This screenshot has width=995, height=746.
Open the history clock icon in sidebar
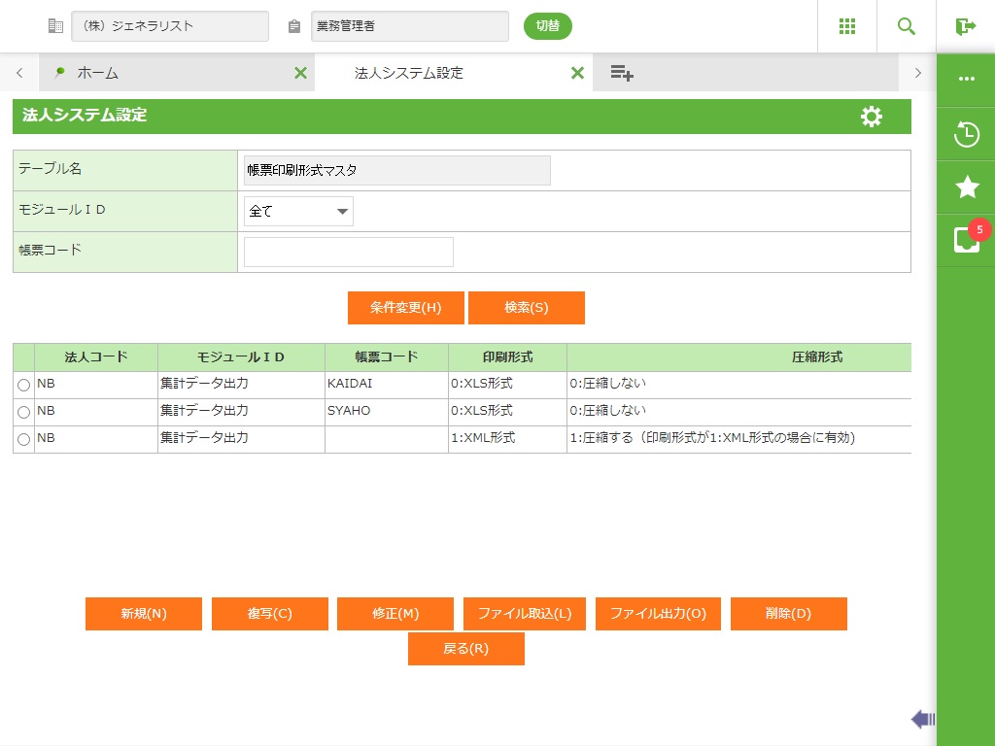point(966,134)
